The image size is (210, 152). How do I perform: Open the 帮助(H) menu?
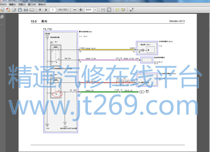point(42,5)
